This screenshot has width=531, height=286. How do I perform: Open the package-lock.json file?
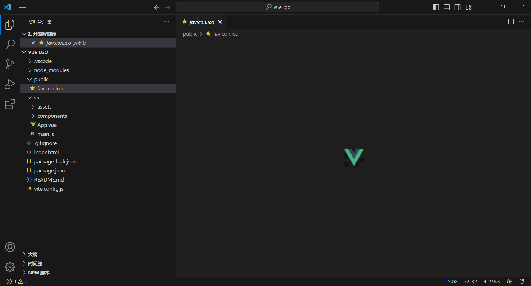click(98, 161)
